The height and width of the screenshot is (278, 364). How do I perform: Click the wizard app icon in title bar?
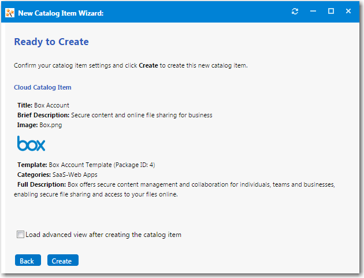point(9,12)
